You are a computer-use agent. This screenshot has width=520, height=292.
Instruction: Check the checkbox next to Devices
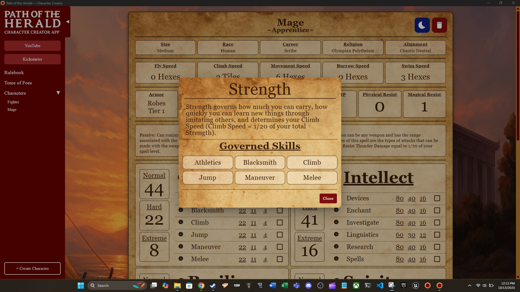point(437,198)
